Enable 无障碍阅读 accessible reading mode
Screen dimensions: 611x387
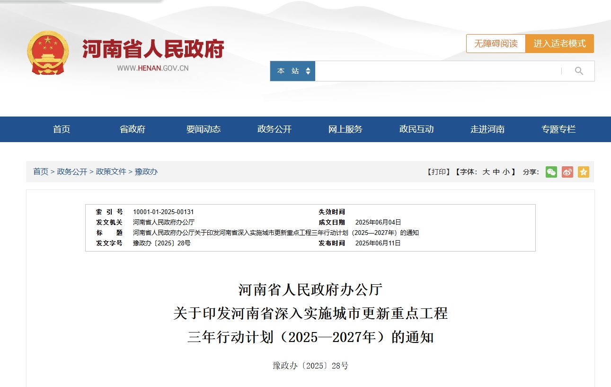coord(495,43)
